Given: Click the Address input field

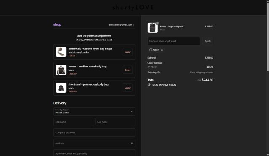Looking at the screenshot, I should (94, 143).
